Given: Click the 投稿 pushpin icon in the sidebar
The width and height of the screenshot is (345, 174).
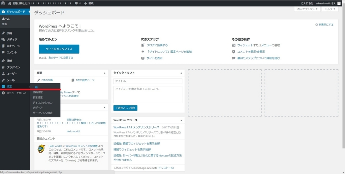Looking at the screenshot, I should coord(3,33).
